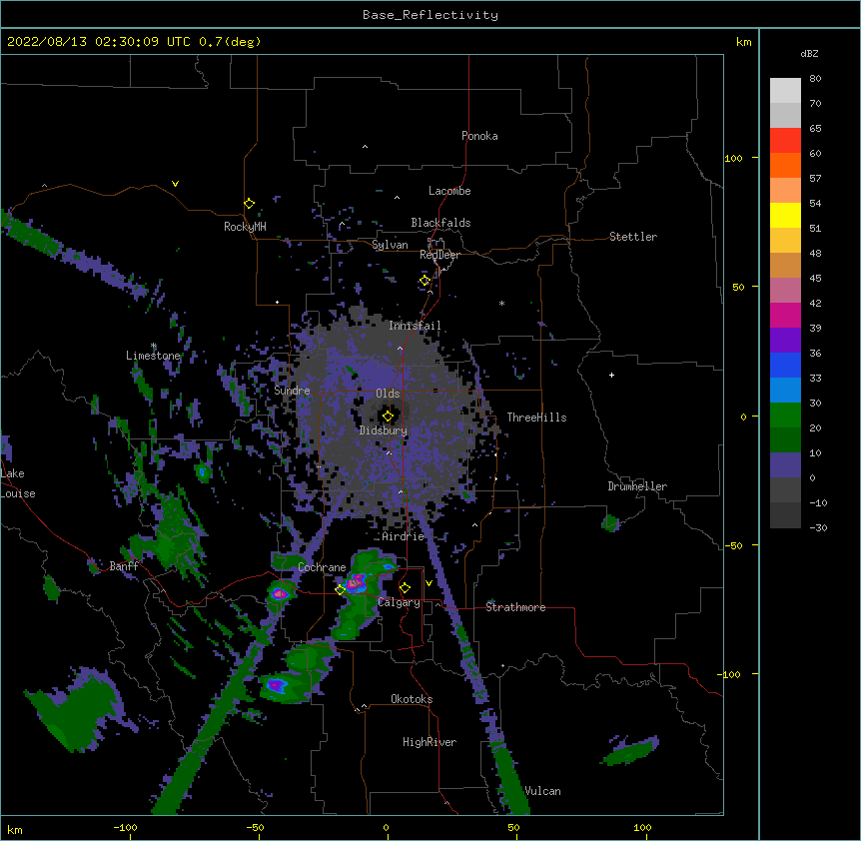Click the Innisfail city label
The height and width of the screenshot is (841, 861).
(415, 326)
